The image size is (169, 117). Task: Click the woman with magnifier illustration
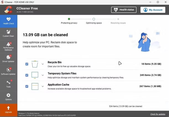pos(144,42)
